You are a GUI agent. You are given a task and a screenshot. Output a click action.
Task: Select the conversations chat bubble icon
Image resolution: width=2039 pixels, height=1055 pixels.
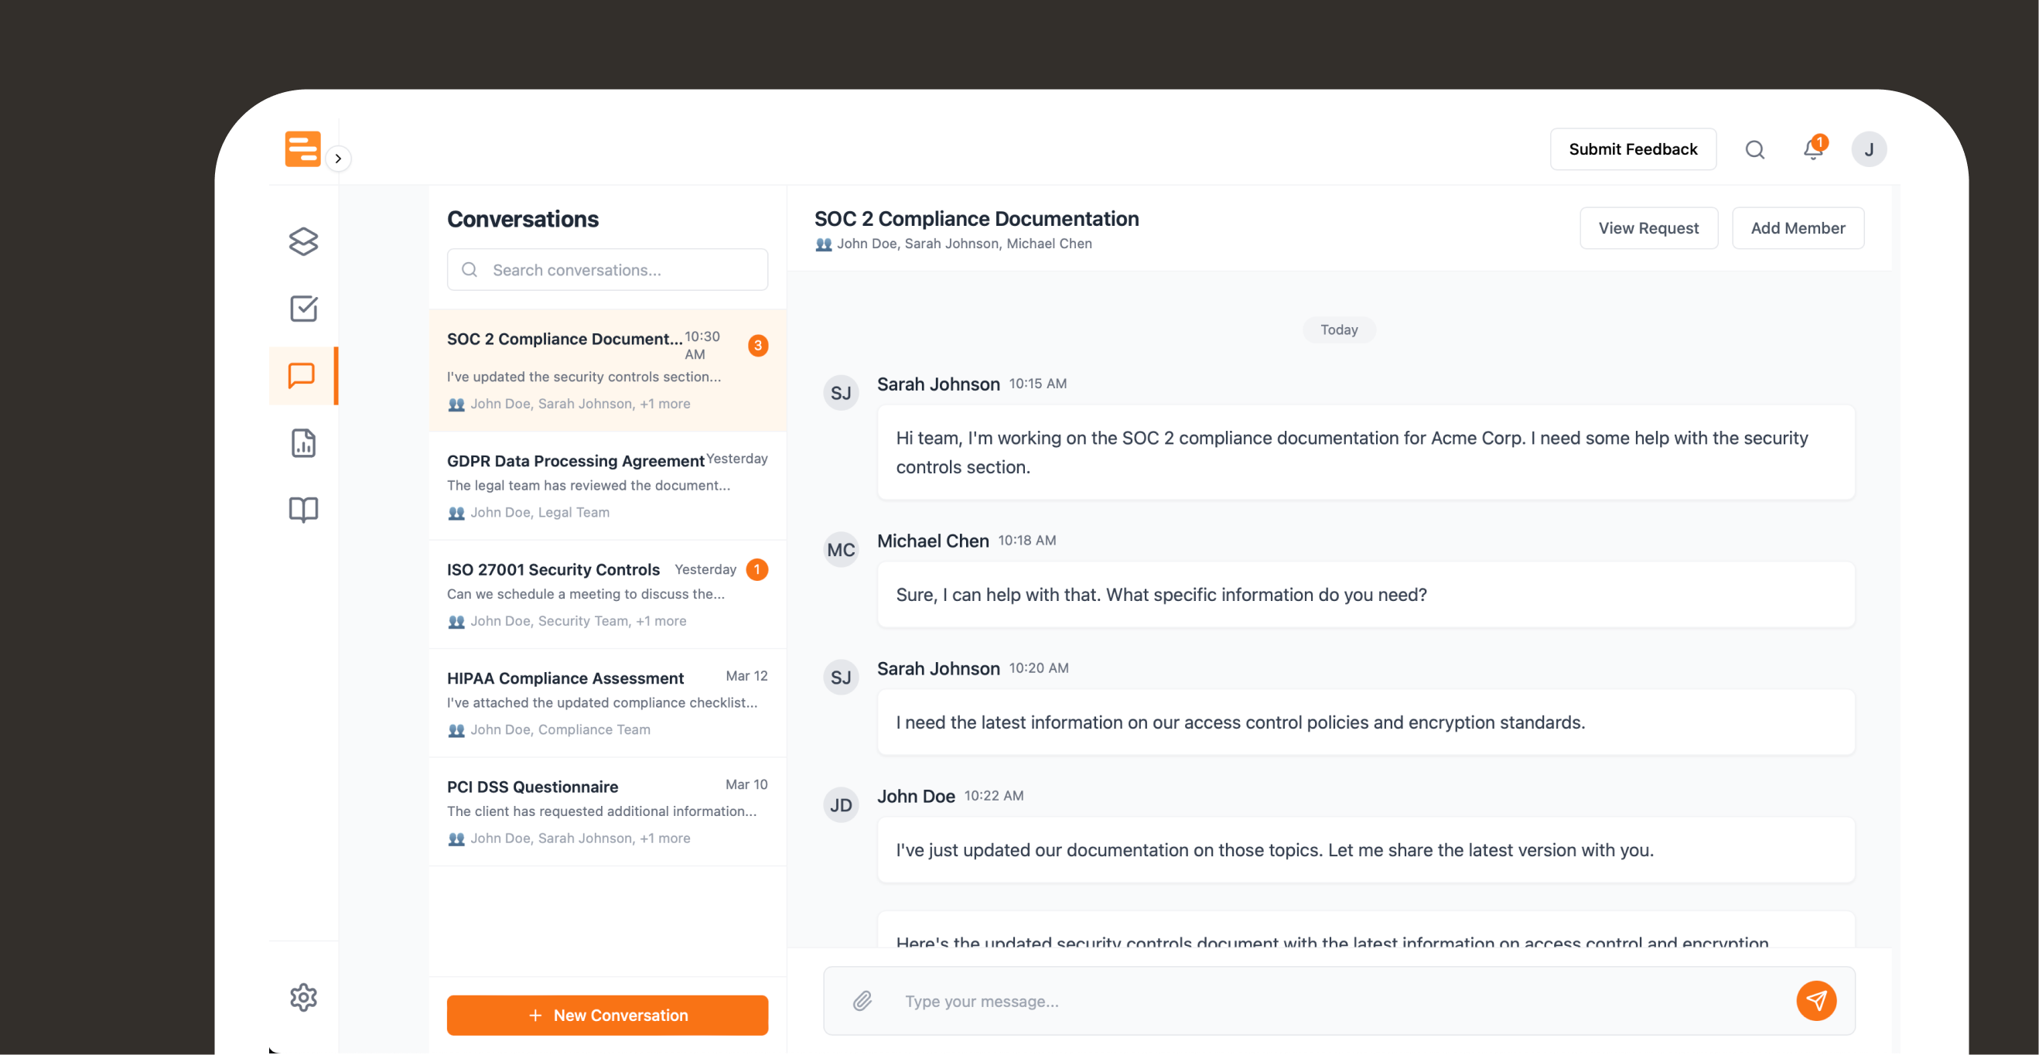click(x=302, y=375)
